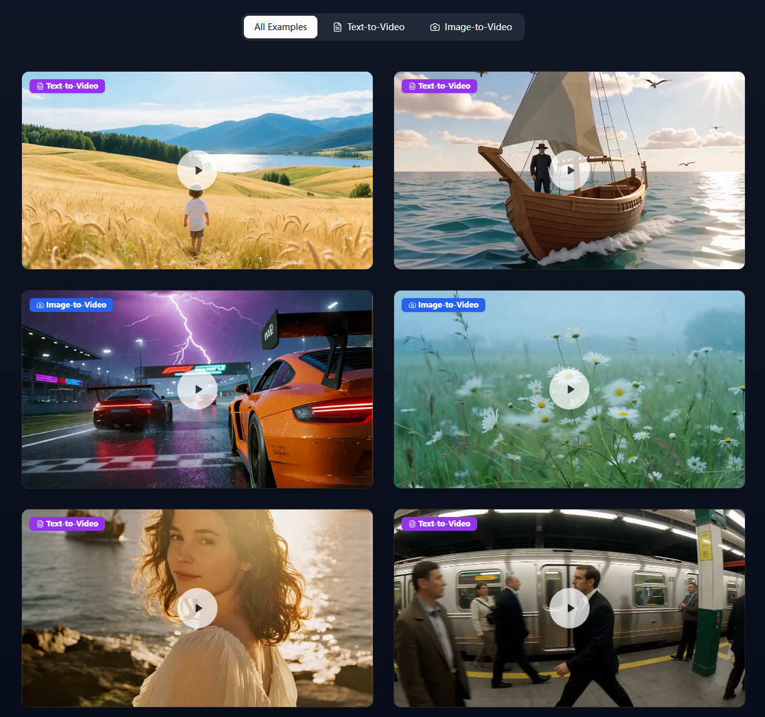Play the wheat field child video
The width and height of the screenshot is (765, 717).
(197, 170)
